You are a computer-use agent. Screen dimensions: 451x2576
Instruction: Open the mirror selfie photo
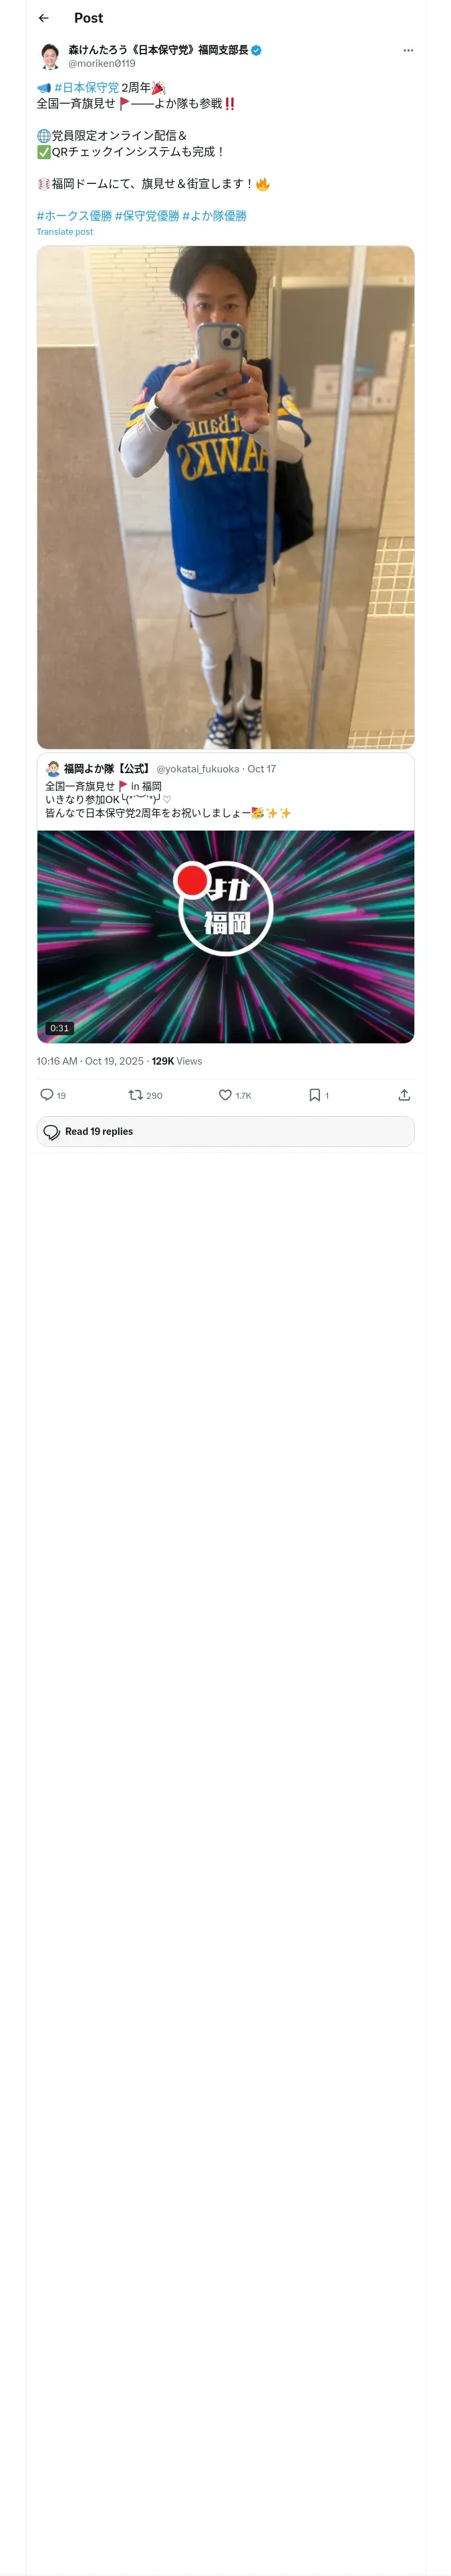225,497
